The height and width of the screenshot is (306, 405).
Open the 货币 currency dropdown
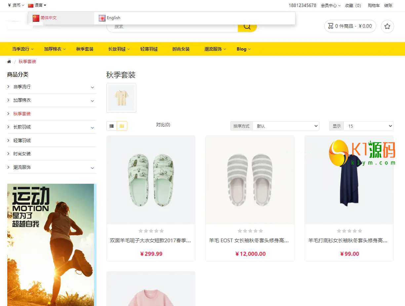16,5
